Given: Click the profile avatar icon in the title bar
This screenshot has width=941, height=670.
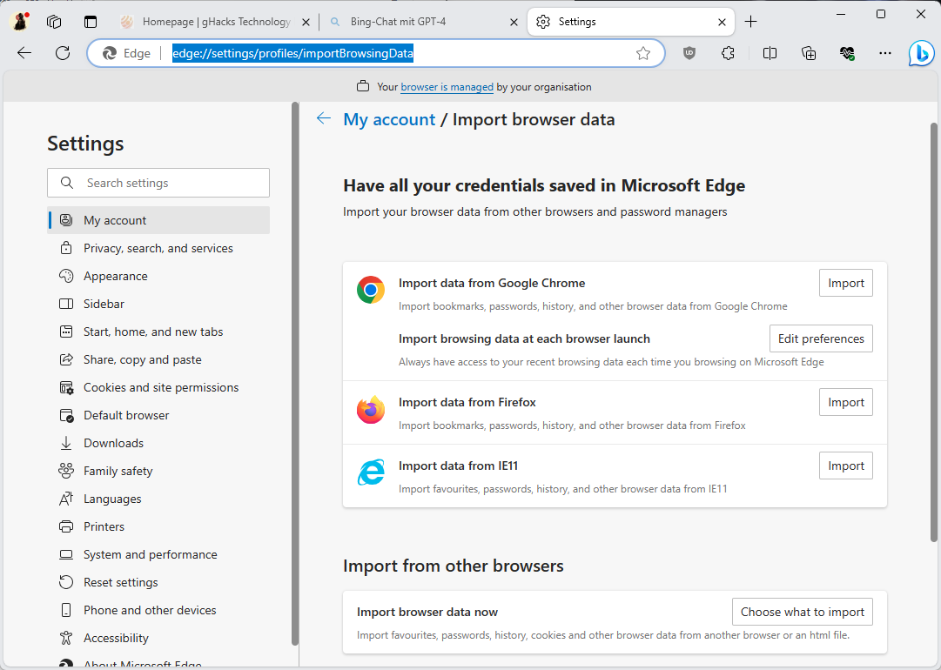Looking at the screenshot, I should click(x=20, y=22).
